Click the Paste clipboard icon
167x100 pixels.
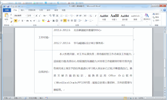point(6,15)
